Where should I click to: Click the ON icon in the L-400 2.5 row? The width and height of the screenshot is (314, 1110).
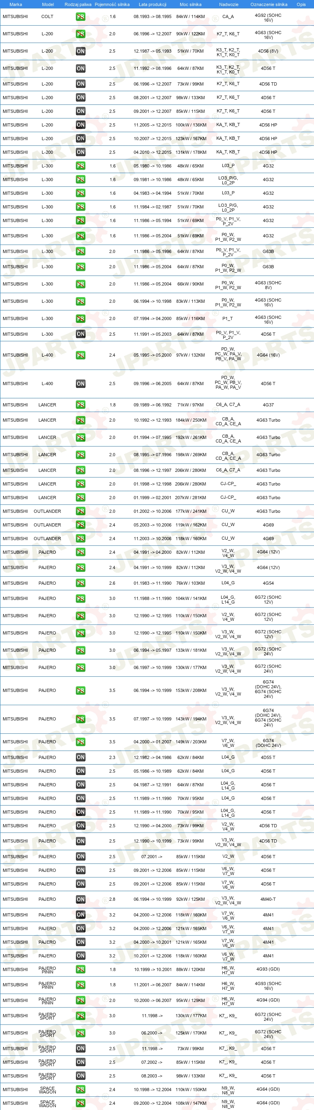(81, 384)
